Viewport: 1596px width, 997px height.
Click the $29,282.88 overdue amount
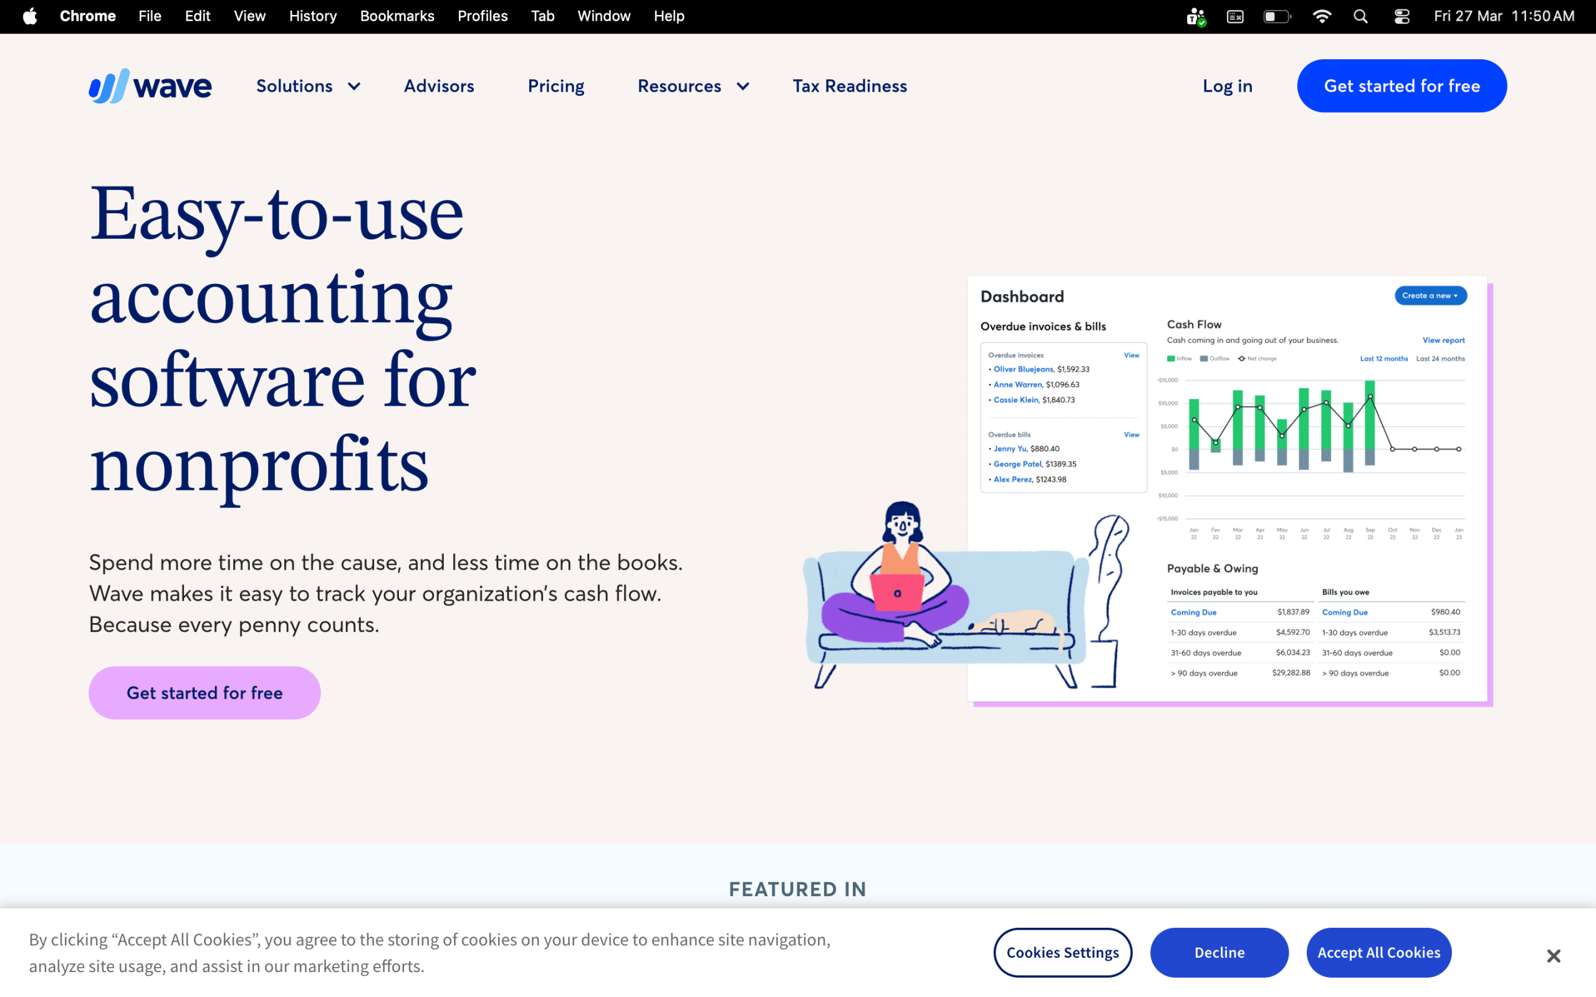(x=1291, y=672)
